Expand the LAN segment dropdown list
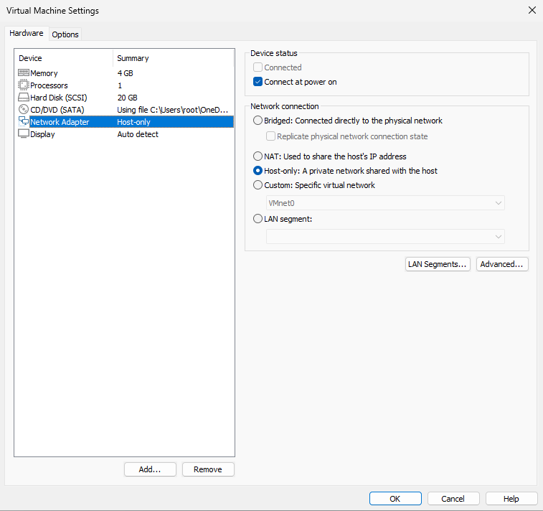This screenshot has width=543, height=511. point(385,237)
